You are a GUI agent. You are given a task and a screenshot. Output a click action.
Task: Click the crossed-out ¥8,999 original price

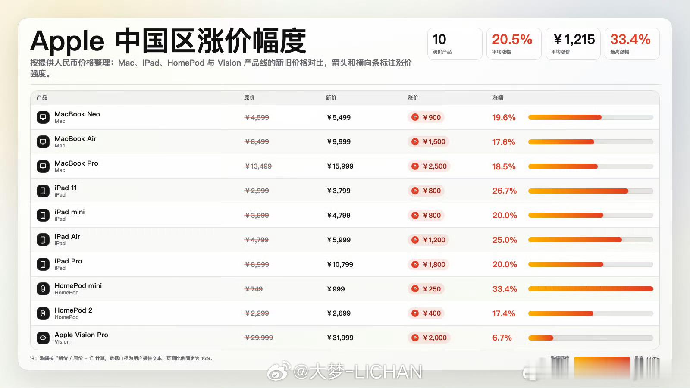pos(257,265)
